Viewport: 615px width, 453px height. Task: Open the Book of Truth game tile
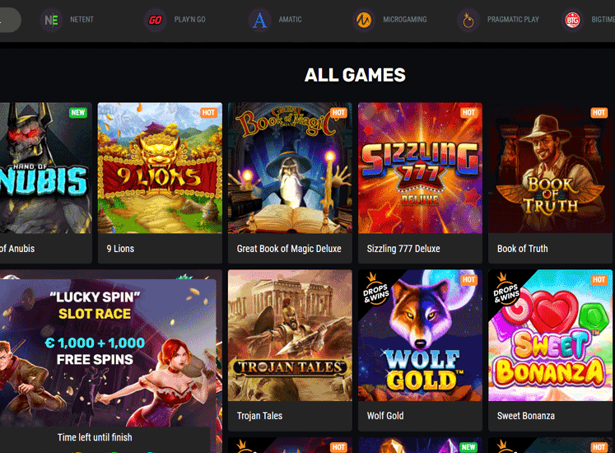pos(550,168)
